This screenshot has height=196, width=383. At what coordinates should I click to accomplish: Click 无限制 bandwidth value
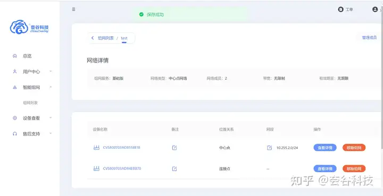[x=279, y=79]
